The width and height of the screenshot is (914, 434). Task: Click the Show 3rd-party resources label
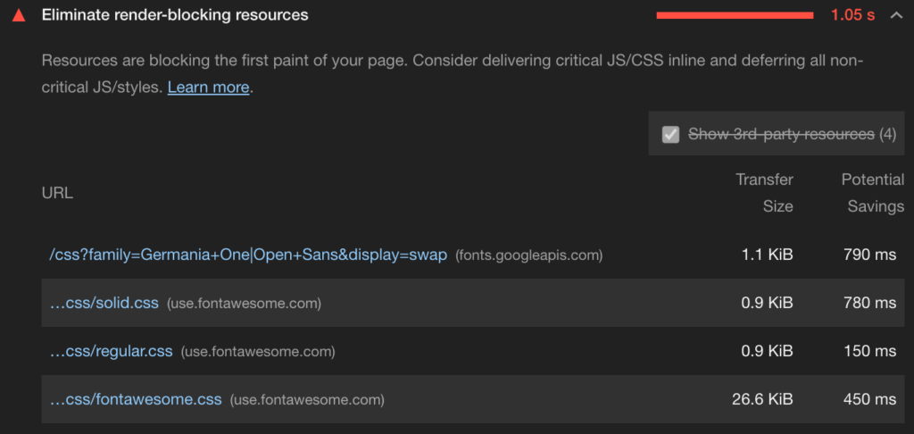click(781, 135)
